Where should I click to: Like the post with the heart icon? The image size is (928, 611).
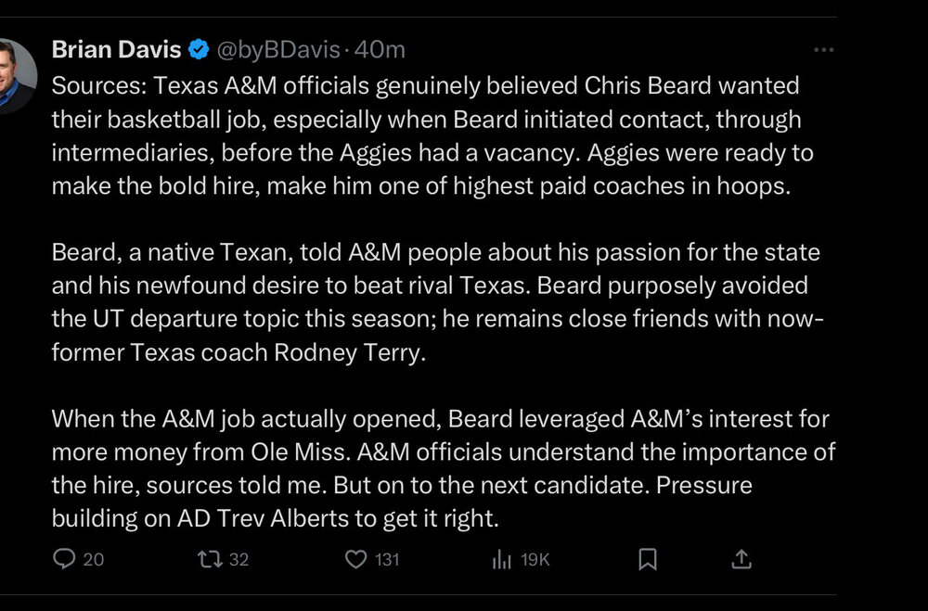click(x=355, y=559)
